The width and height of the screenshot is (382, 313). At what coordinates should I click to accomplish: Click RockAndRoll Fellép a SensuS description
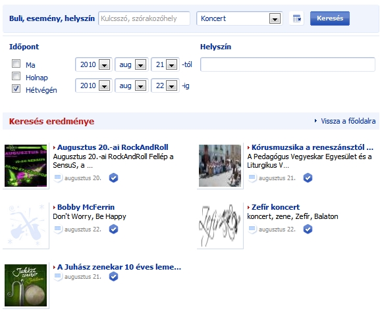(113, 161)
